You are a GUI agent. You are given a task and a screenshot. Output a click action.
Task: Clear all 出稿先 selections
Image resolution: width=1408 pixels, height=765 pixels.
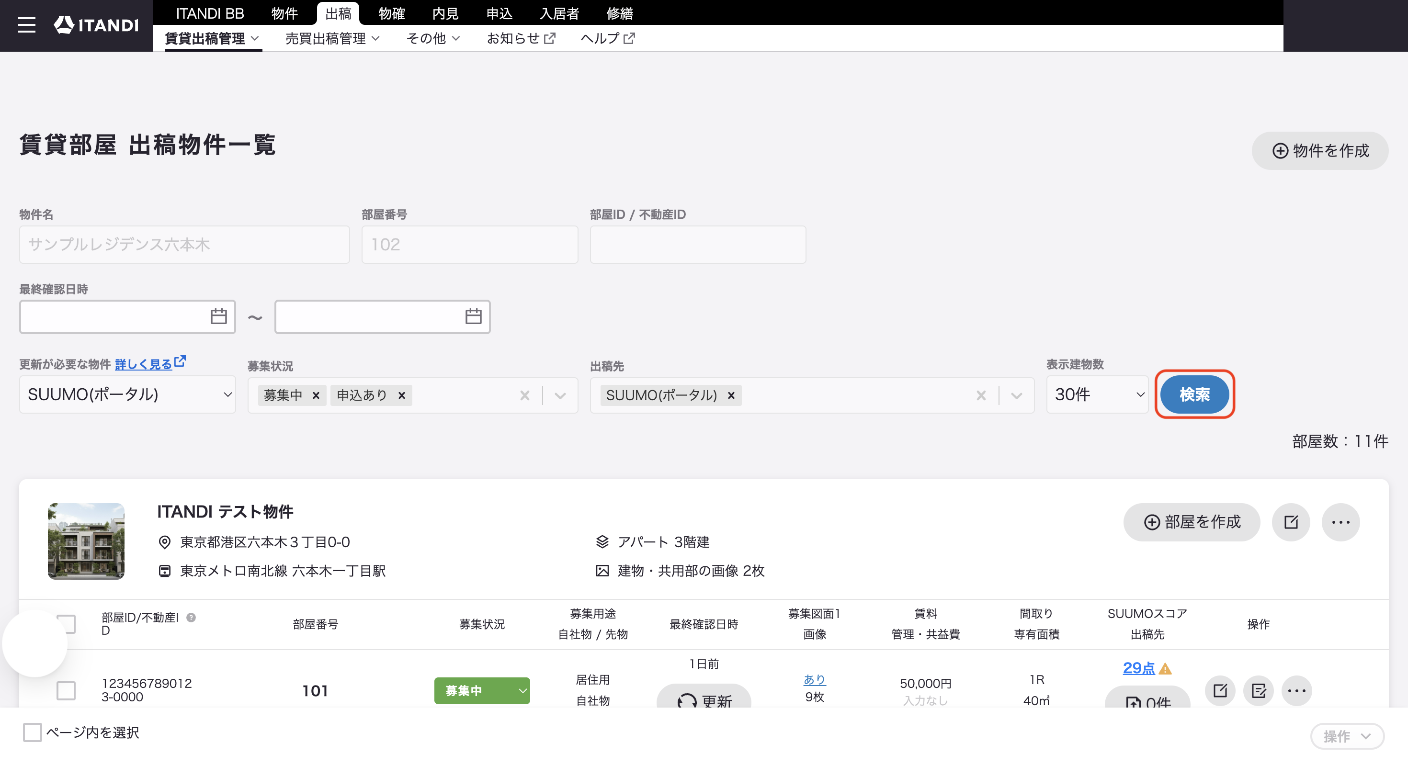[x=981, y=395]
